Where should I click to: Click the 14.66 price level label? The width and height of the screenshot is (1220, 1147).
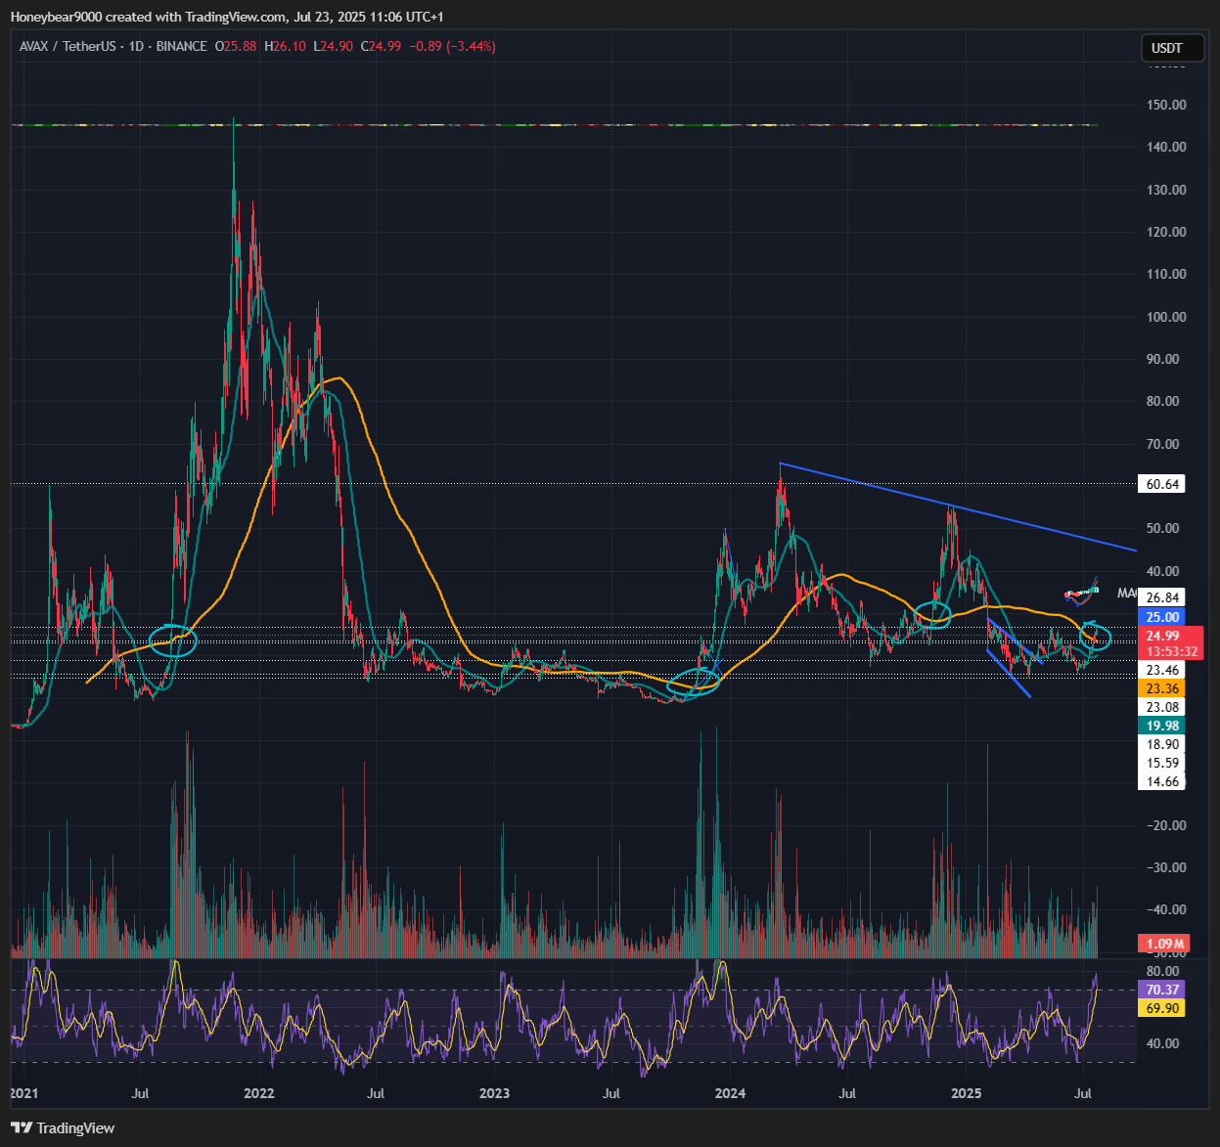pos(1162,781)
